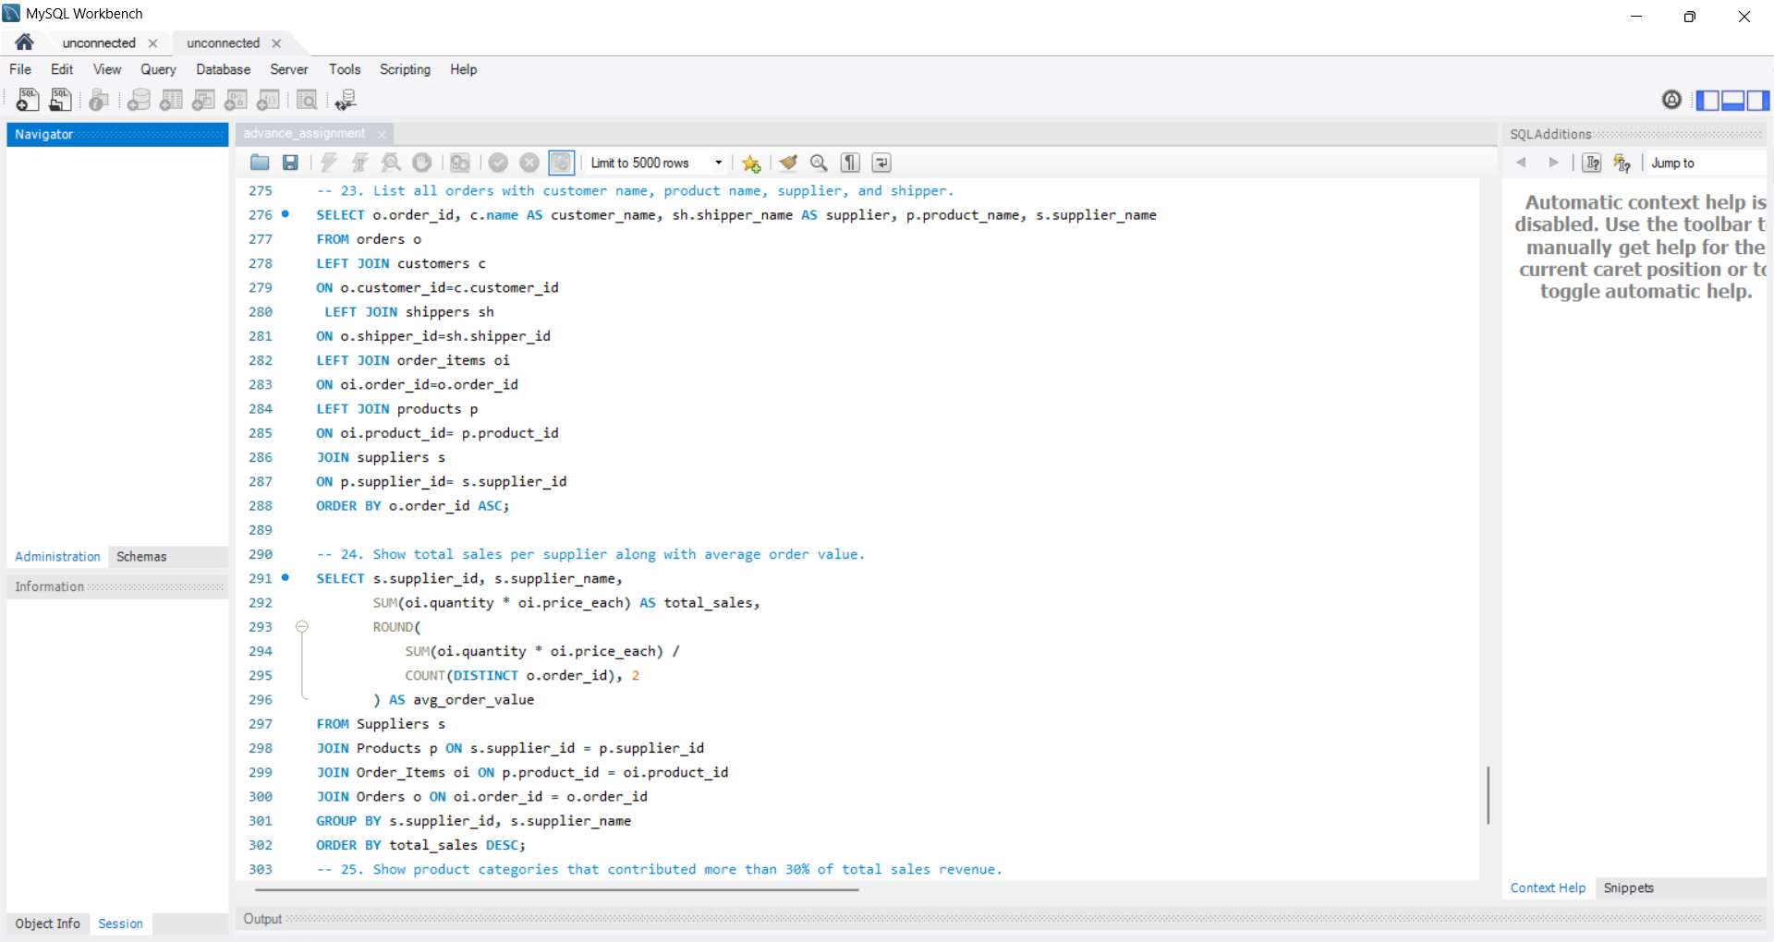Open the Session tab
This screenshot has height=942, width=1774.
(120, 924)
